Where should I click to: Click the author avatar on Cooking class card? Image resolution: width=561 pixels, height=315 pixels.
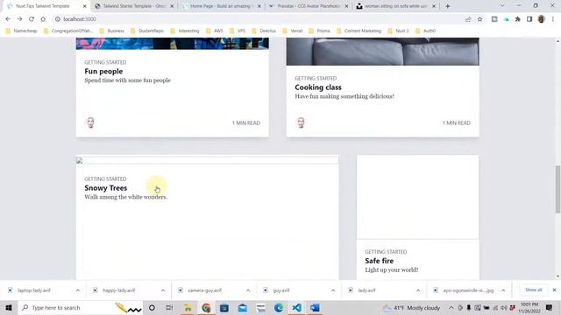pyautogui.click(x=301, y=122)
